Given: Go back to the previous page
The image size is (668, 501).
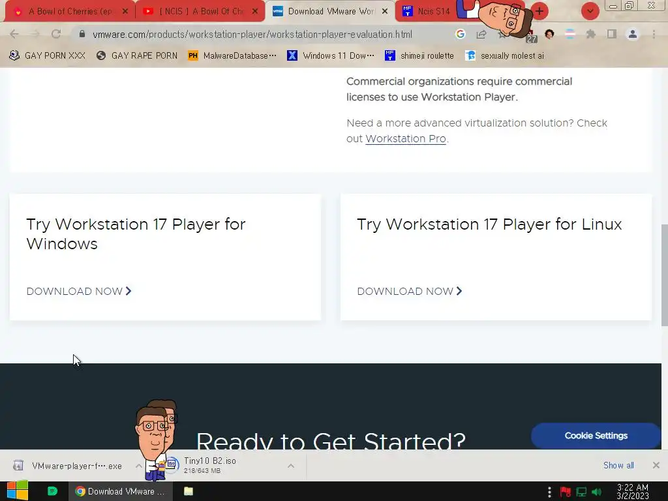Looking at the screenshot, I should click(14, 34).
